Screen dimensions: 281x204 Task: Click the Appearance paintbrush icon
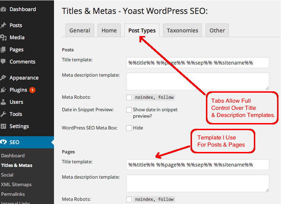coord(3,78)
